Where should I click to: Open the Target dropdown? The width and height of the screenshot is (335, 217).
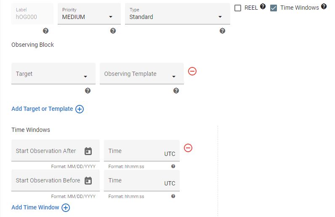coord(53,73)
